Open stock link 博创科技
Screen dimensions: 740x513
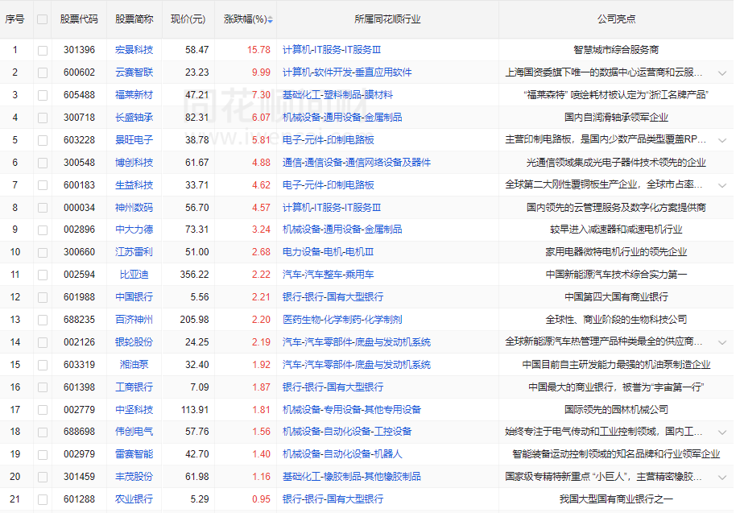[x=134, y=163]
